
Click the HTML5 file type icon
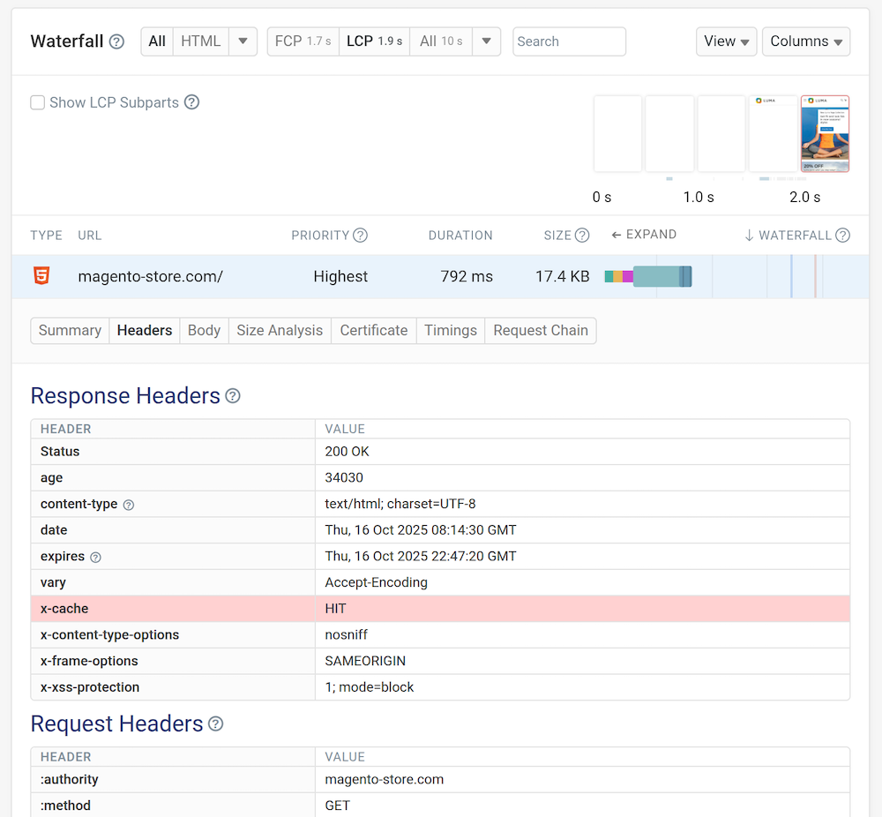(41, 276)
